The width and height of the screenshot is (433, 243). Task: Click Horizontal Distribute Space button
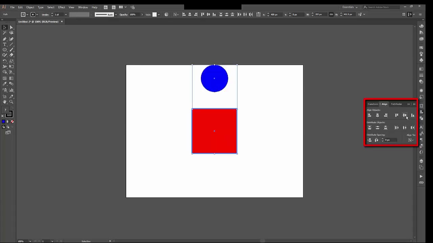coord(376,140)
